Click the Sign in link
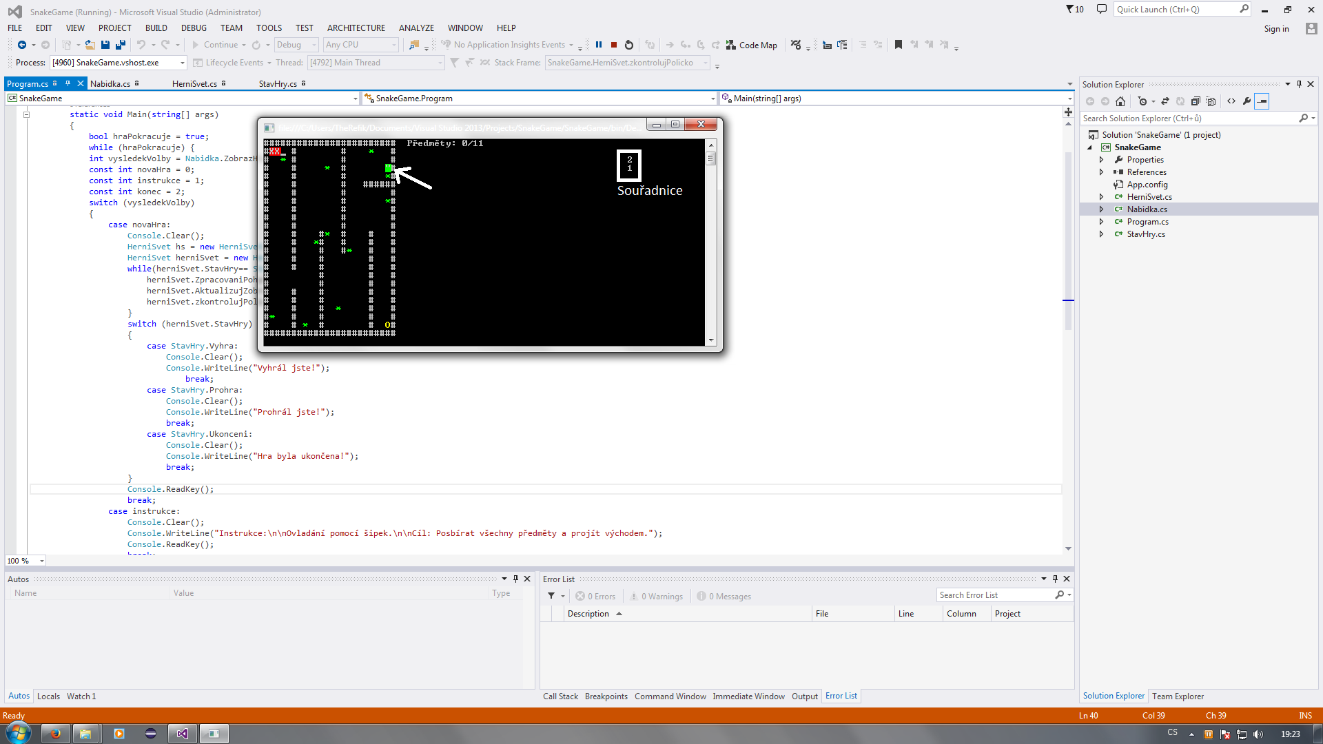1323x744 pixels. [1276, 29]
